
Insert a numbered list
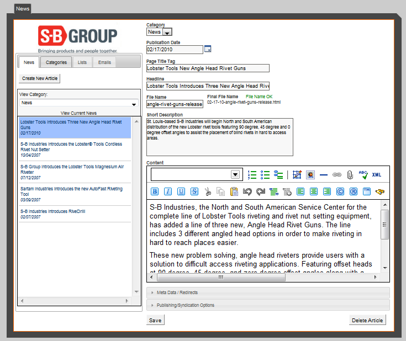tap(252, 175)
